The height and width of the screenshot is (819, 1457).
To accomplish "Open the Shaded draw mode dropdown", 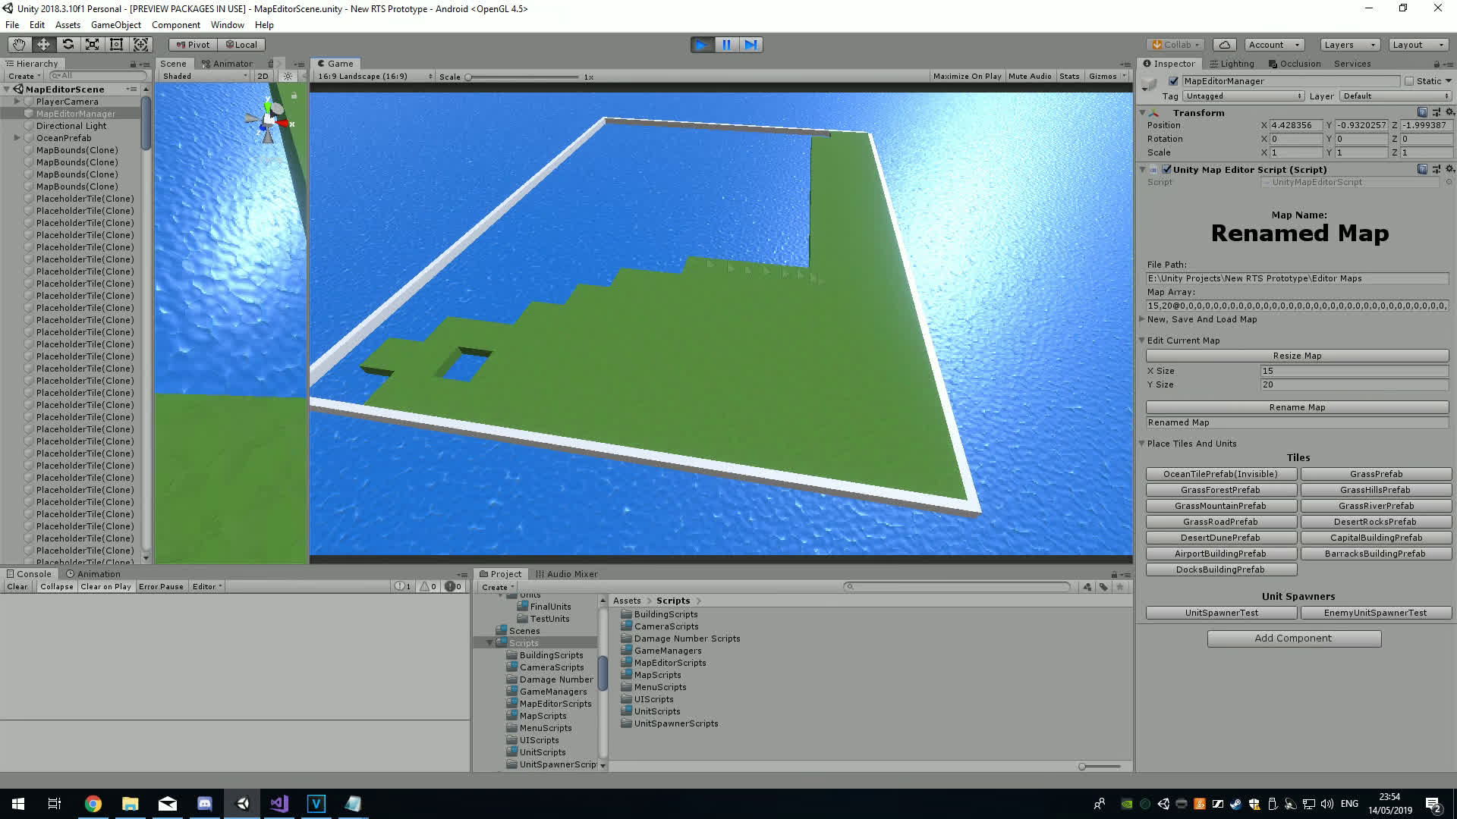I will (204, 76).
